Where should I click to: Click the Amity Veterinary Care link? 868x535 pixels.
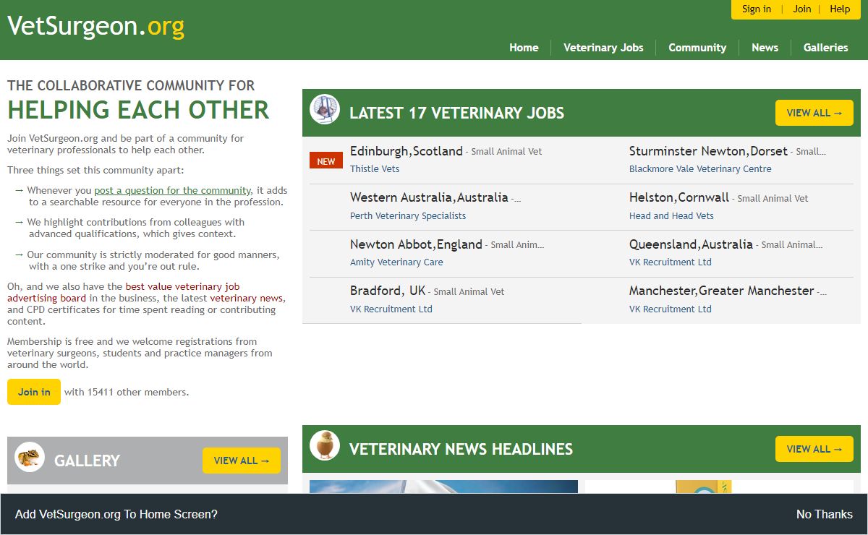pos(396,262)
